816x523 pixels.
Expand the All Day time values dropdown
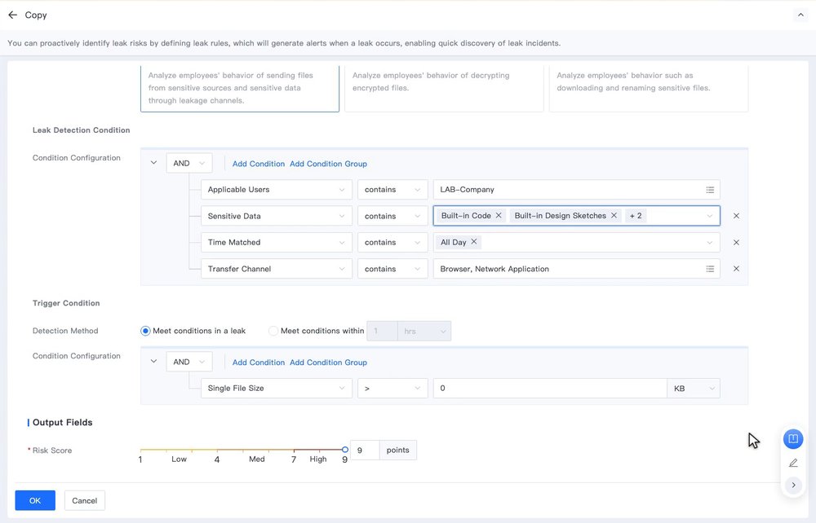tap(709, 243)
